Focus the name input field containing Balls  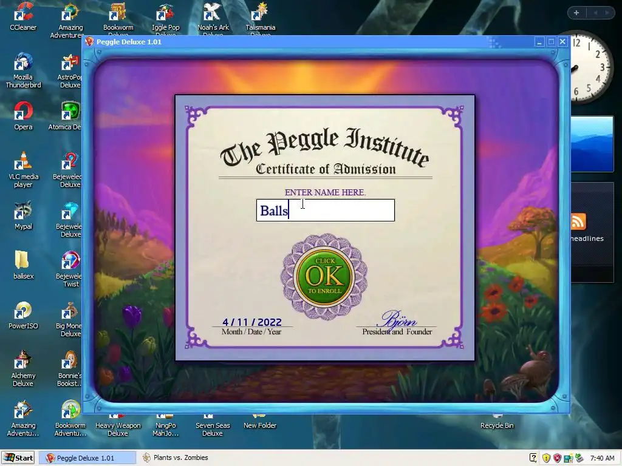(326, 211)
